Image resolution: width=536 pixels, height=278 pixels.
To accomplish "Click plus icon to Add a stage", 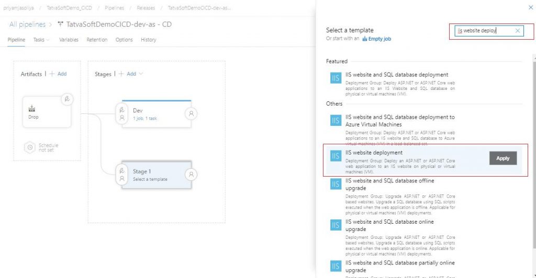I will pyautogui.click(x=121, y=74).
